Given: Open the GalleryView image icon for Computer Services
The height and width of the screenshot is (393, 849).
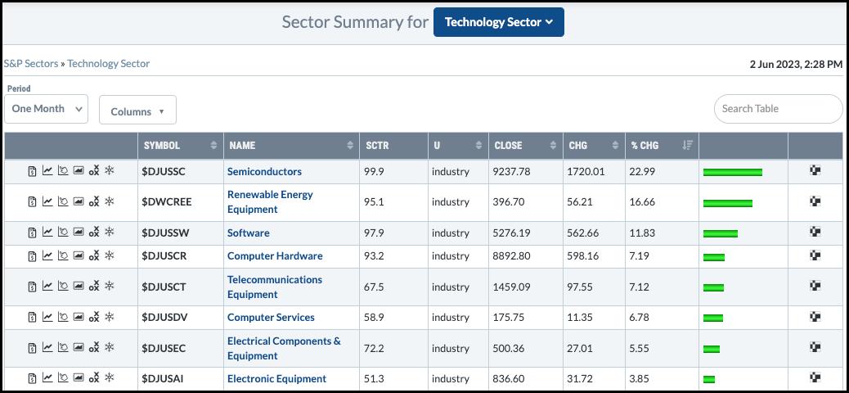Looking at the screenshot, I should pos(79,317).
